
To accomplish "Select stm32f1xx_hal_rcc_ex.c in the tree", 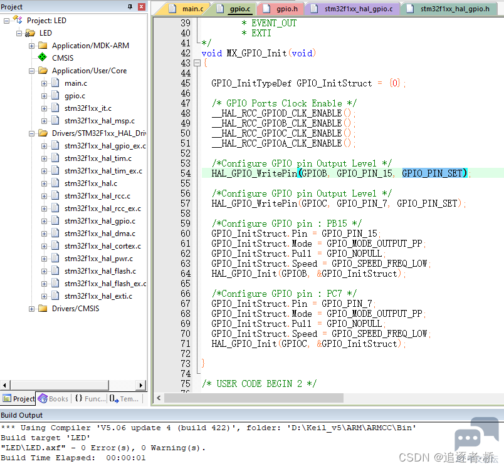I will (x=103, y=209).
